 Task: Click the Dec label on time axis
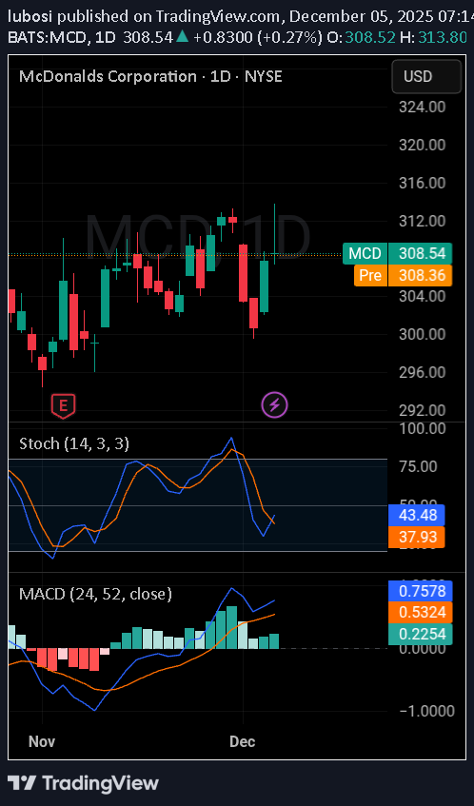tap(242, 741)
